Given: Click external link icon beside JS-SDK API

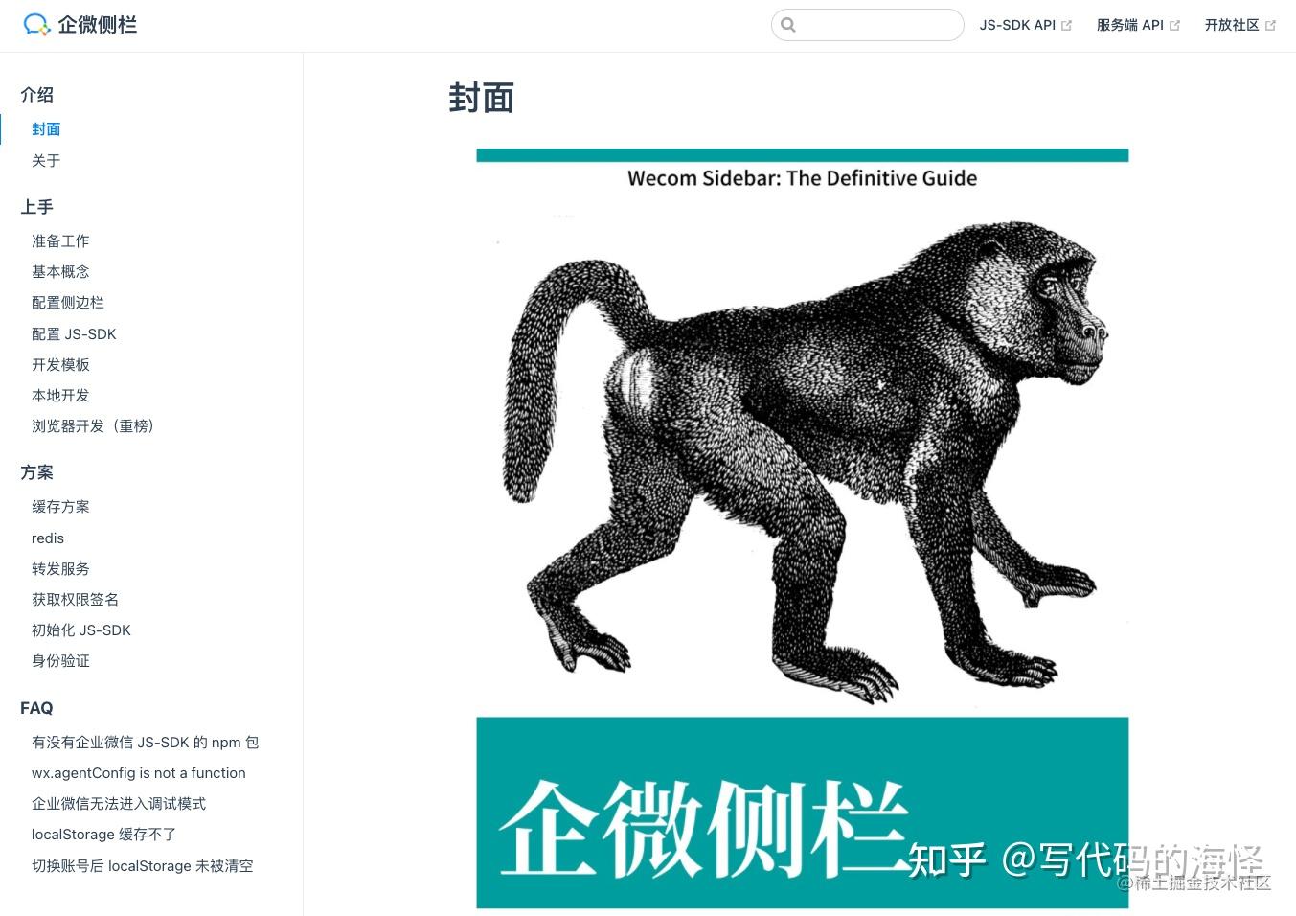Looking at the screenshot, I should [1066, 26].
